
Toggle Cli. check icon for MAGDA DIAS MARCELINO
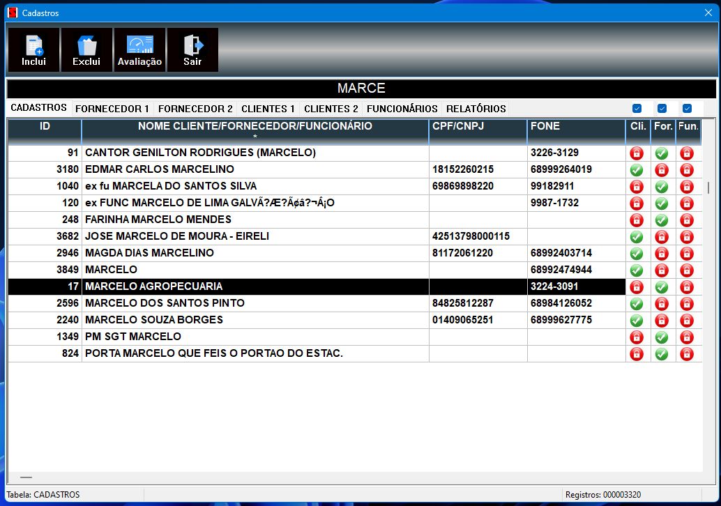[x=637, y=253]
